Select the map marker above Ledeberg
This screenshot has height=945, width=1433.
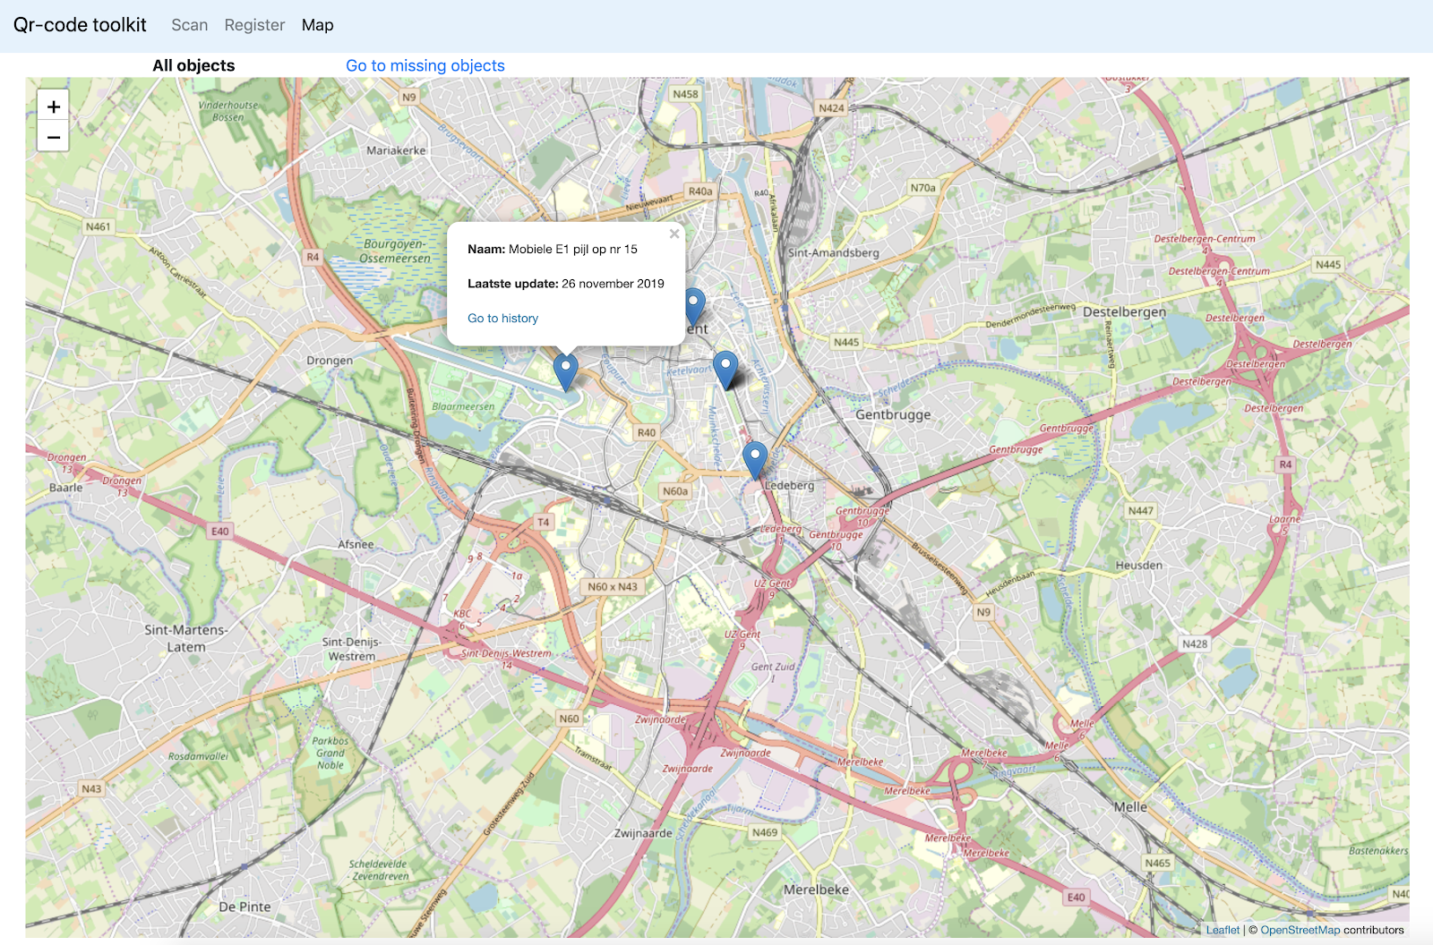coord(755,460)
